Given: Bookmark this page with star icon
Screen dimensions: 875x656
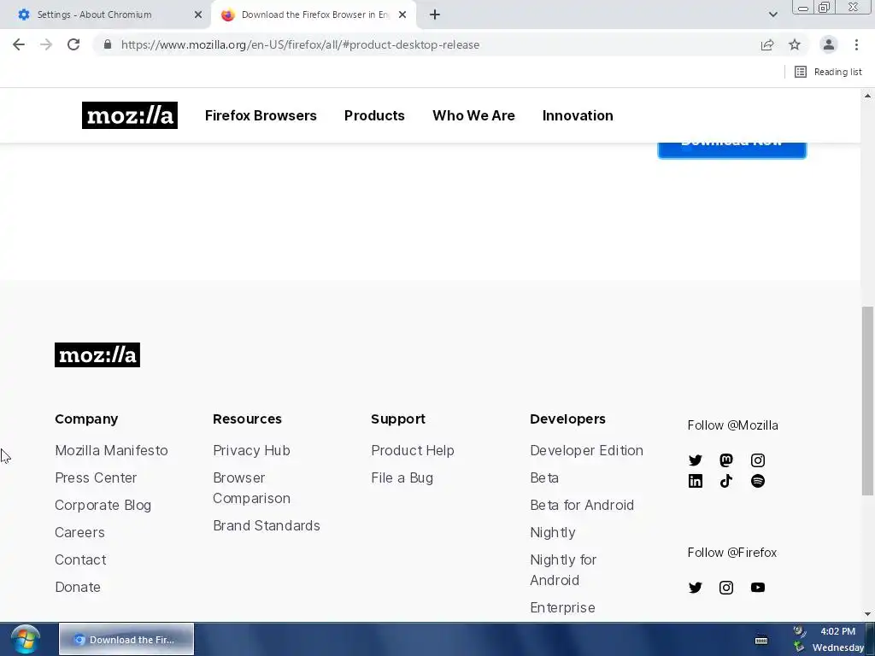Looking at the screenshot, I should pos(795,44).
